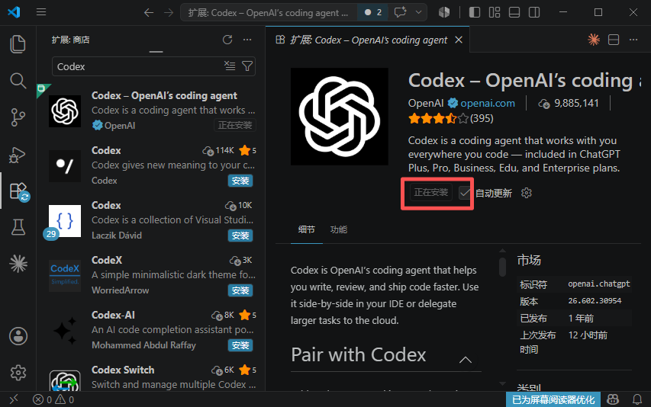
Task: Click the star rating (395)
Action: pyautogui.click(x=451, y=119)
